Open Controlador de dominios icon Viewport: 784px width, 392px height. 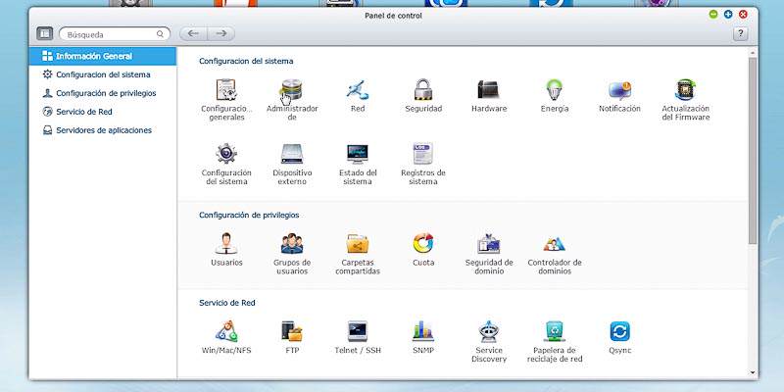point(554,243)
